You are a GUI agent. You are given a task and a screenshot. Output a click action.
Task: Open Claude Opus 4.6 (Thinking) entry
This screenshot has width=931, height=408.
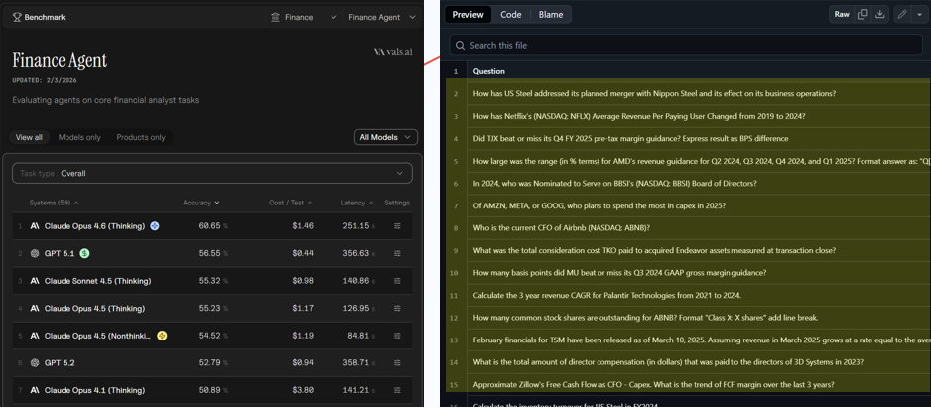pyautogui.click(x=94, y=226)
